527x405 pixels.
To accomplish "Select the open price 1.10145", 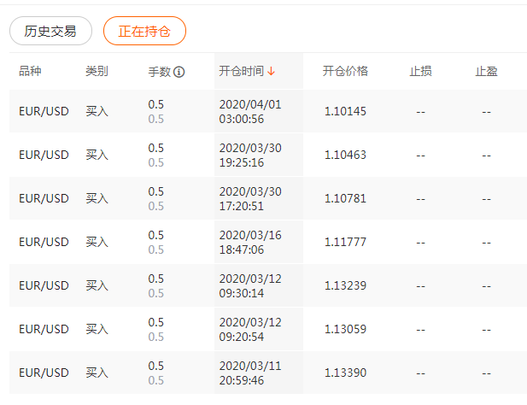I will tap(345, 111).
